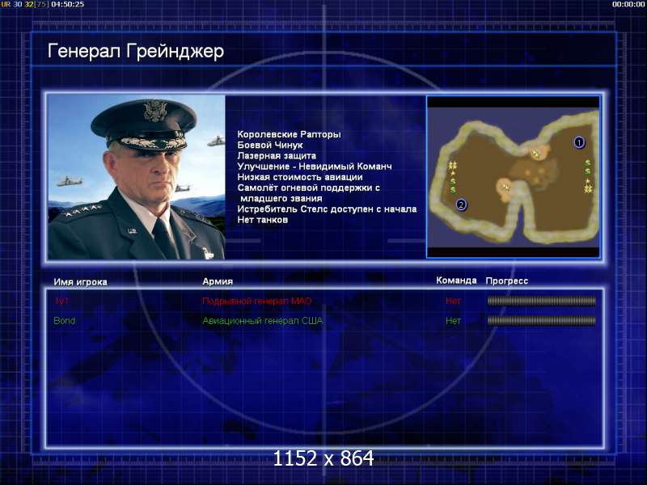
Task: Click team value 'Нет' in Iv1 row
Action: (453, 301)
